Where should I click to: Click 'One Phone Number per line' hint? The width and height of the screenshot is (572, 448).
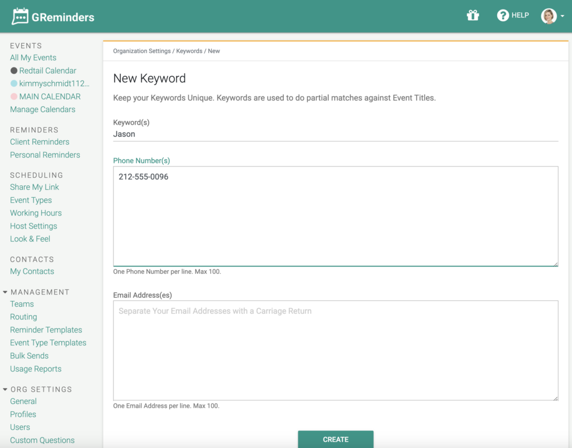point(167,271)
